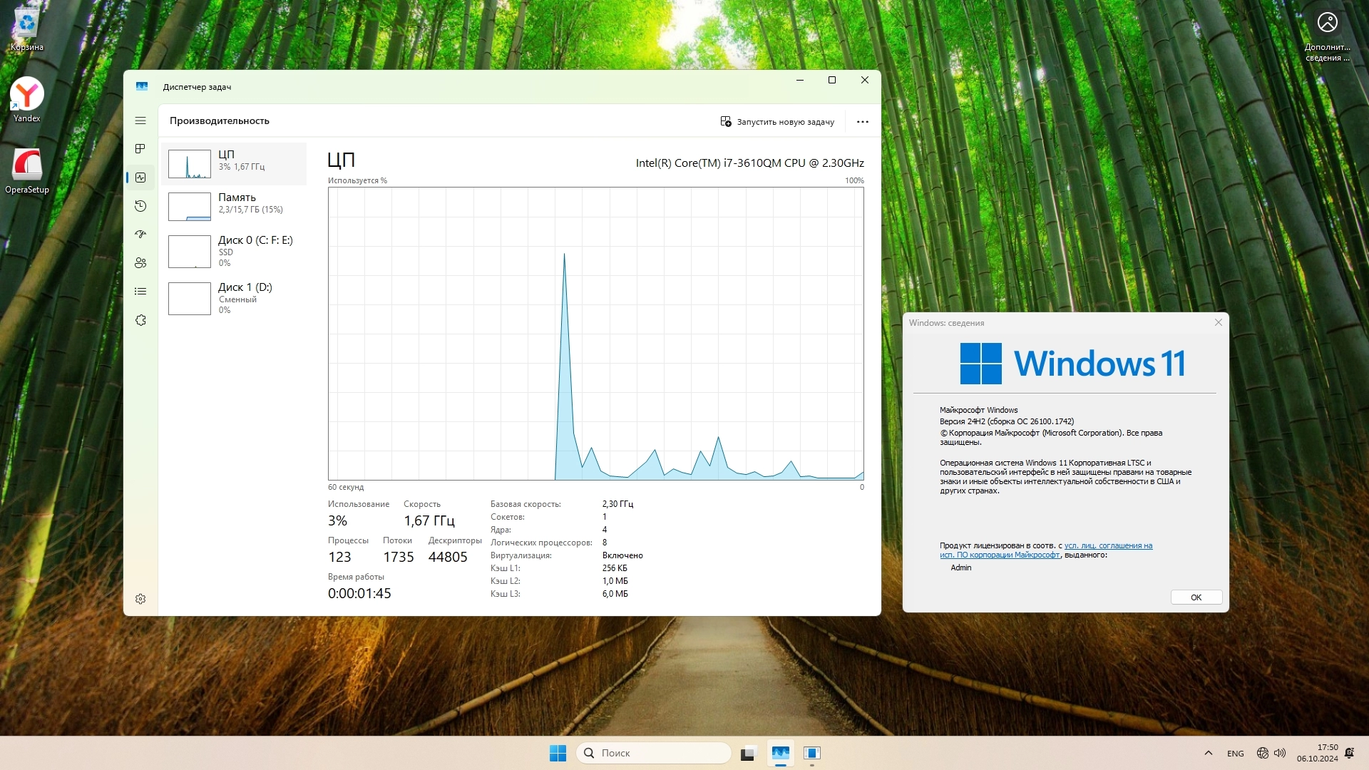Open the Services page sidebar icon
The width and height of the screenshot is (1369, 770).
pyautogui.click(x=140, y=320)
